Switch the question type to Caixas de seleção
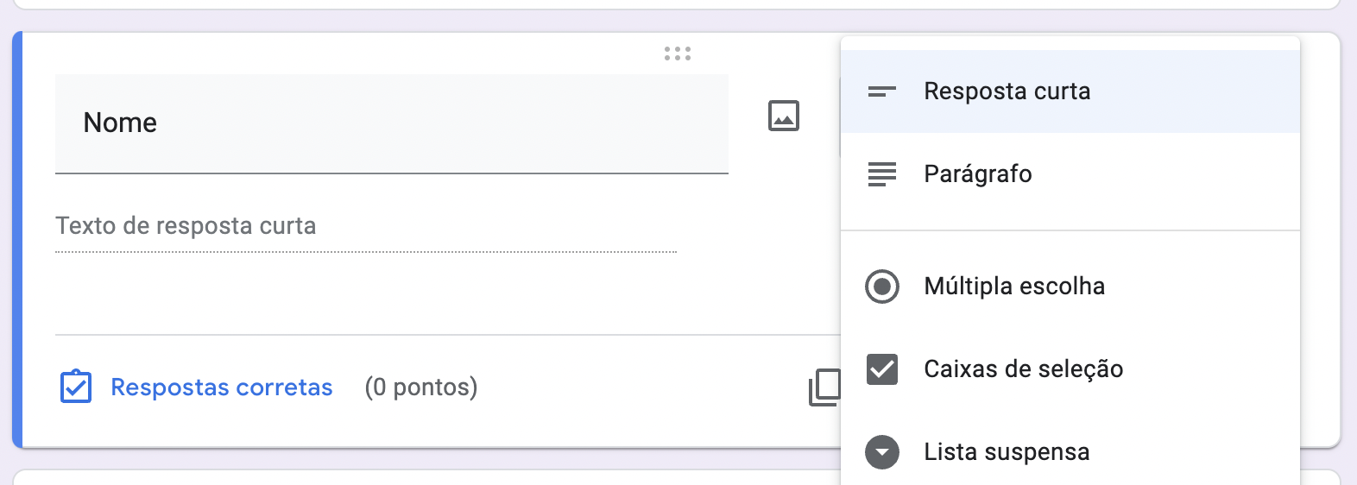This screenshot has height=485, width=1357. point(1023,369)
